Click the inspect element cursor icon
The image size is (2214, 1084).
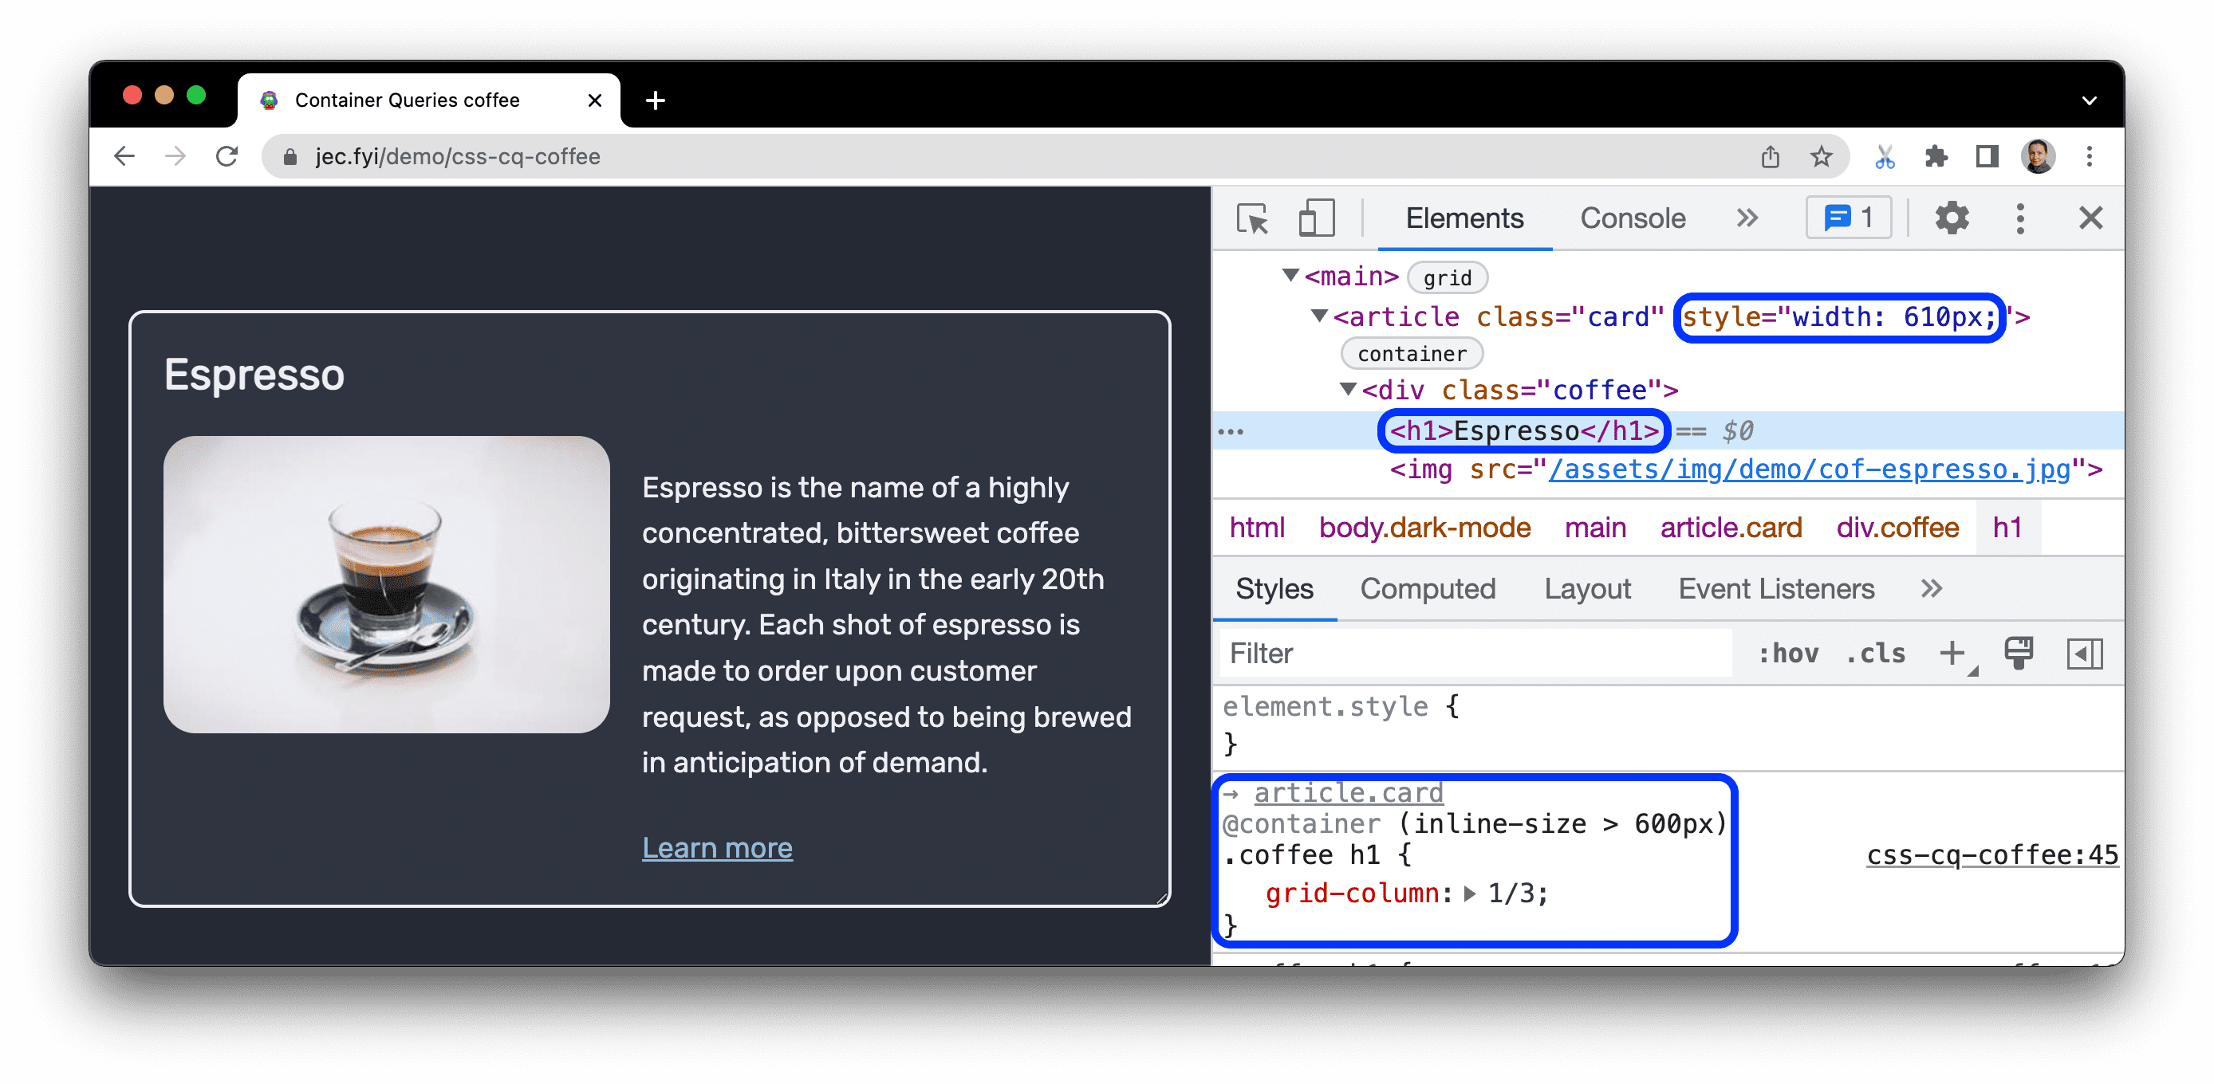(x=1252, y=218)
